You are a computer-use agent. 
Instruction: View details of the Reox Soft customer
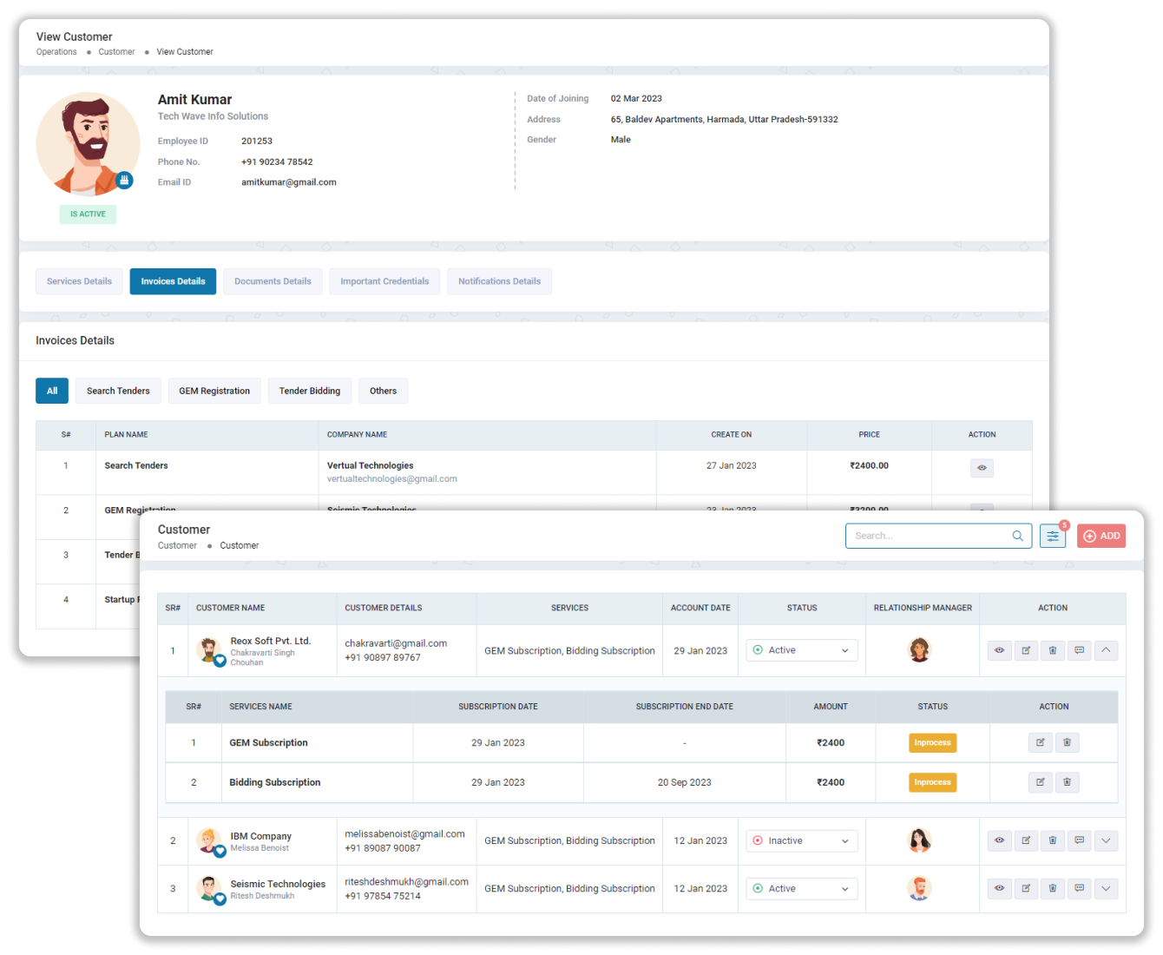tap(999, 650)
